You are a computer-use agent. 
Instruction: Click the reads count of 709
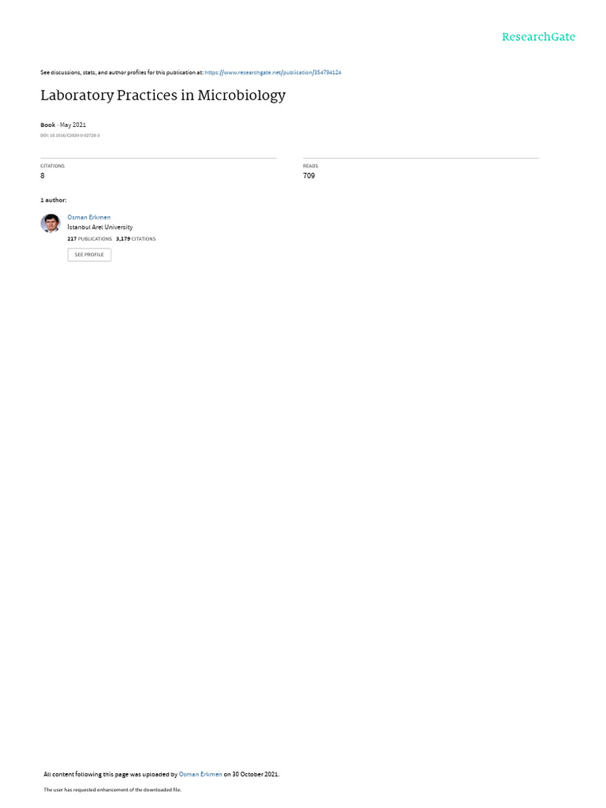point(309,176)
